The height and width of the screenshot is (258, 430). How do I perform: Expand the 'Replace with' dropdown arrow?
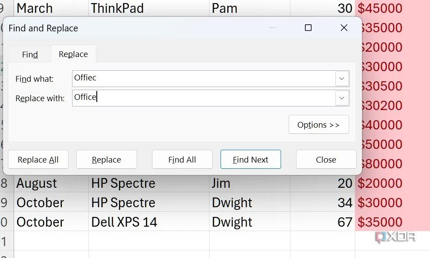pyautogui.click(x=342, y=98)
